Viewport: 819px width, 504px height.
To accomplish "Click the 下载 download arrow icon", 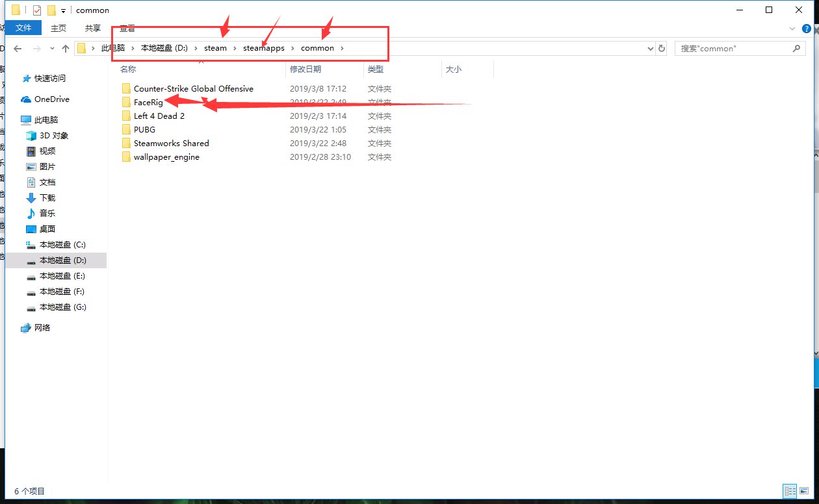I will [31, 197].
